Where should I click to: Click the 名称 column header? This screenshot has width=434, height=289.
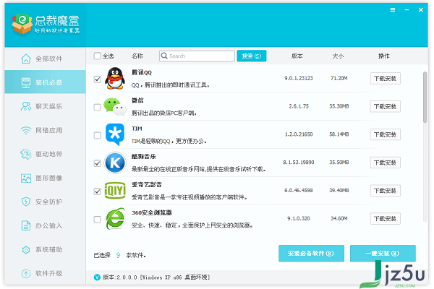(x=137, y=56)
